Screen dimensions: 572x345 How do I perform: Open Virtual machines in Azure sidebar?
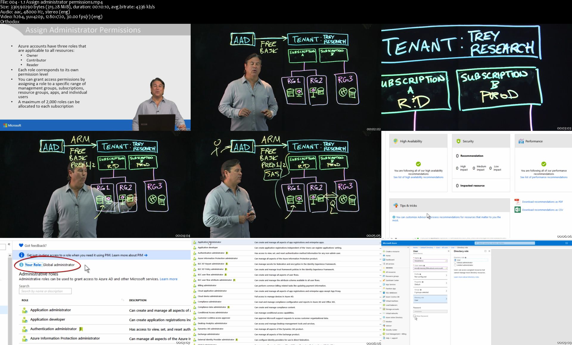(392, 301)
